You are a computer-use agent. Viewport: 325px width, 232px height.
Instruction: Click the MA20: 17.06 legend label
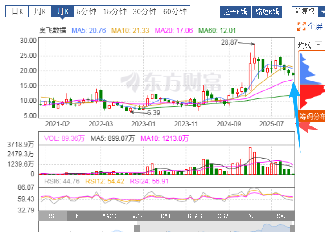point(174,31)
